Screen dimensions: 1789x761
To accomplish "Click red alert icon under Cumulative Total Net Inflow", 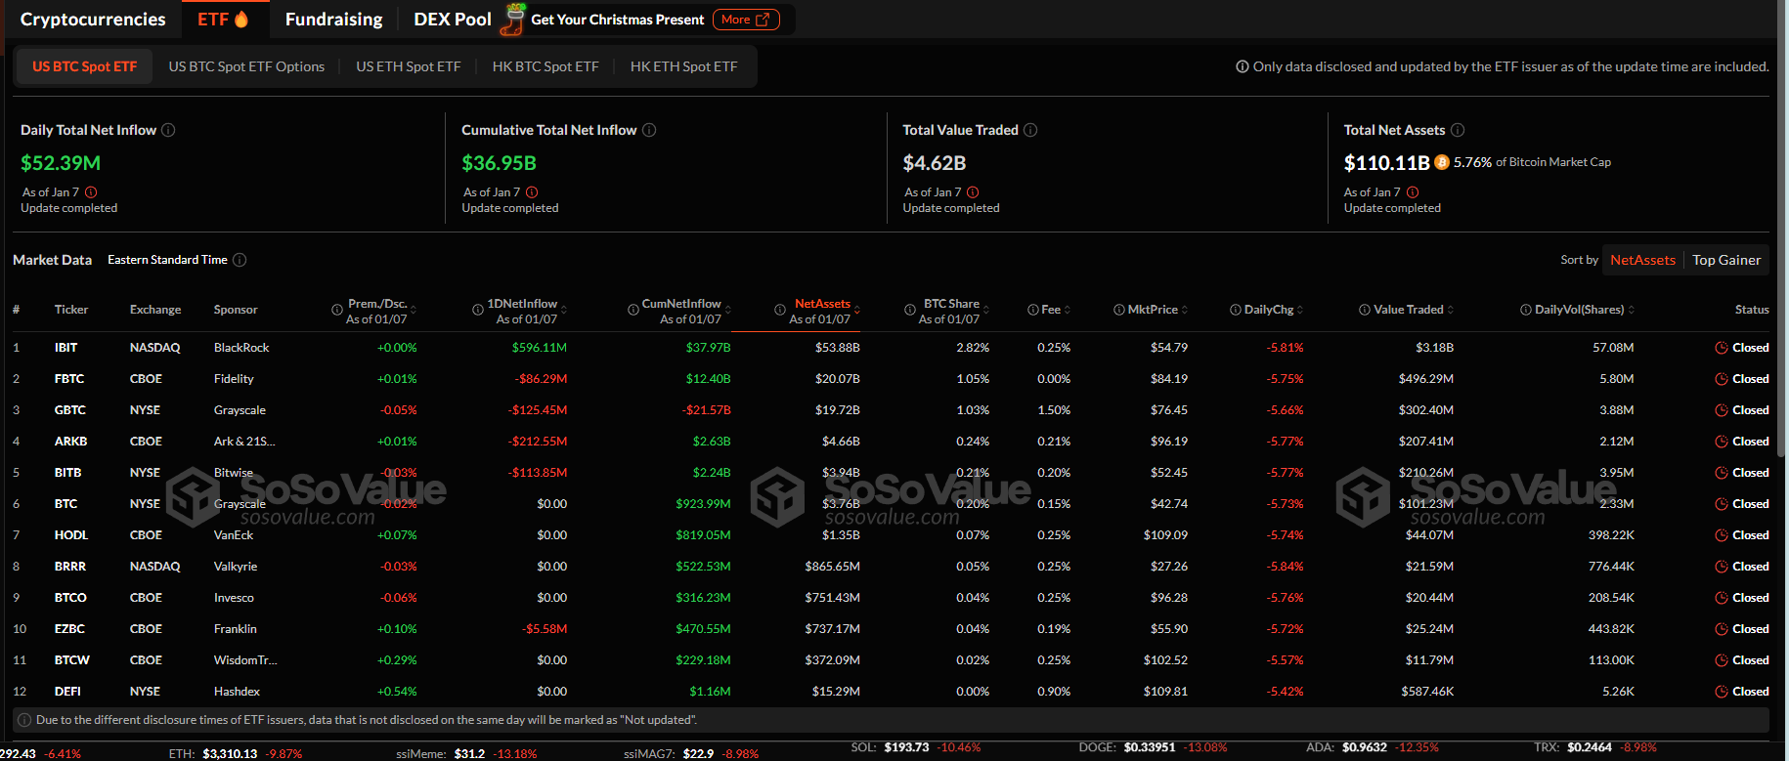I will [x=532, y=192].
